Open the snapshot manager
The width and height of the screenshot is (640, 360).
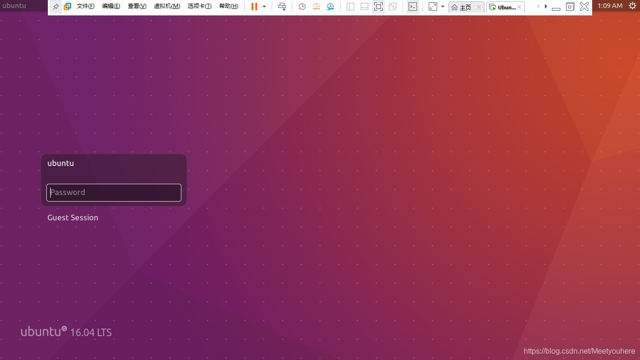[x=330, y=7]
